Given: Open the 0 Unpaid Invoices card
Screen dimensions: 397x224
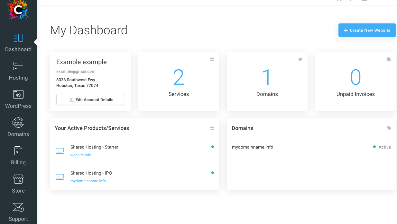Looking at the screenshot, I should (355, 82).
